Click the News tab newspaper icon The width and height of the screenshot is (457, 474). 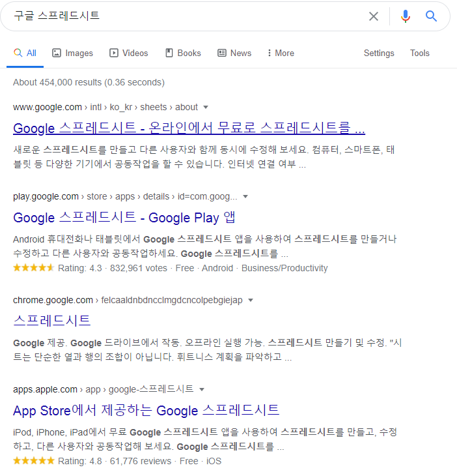coord(222,53)
